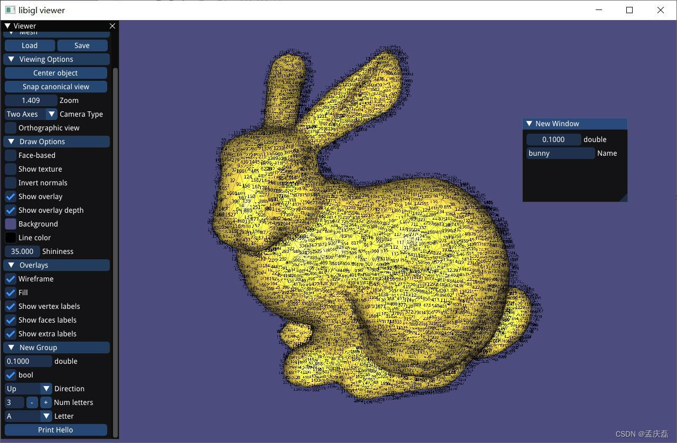The image size is (677, 443).
Task: Enable Show texture checkbox
Action: [x=11, y=169]
